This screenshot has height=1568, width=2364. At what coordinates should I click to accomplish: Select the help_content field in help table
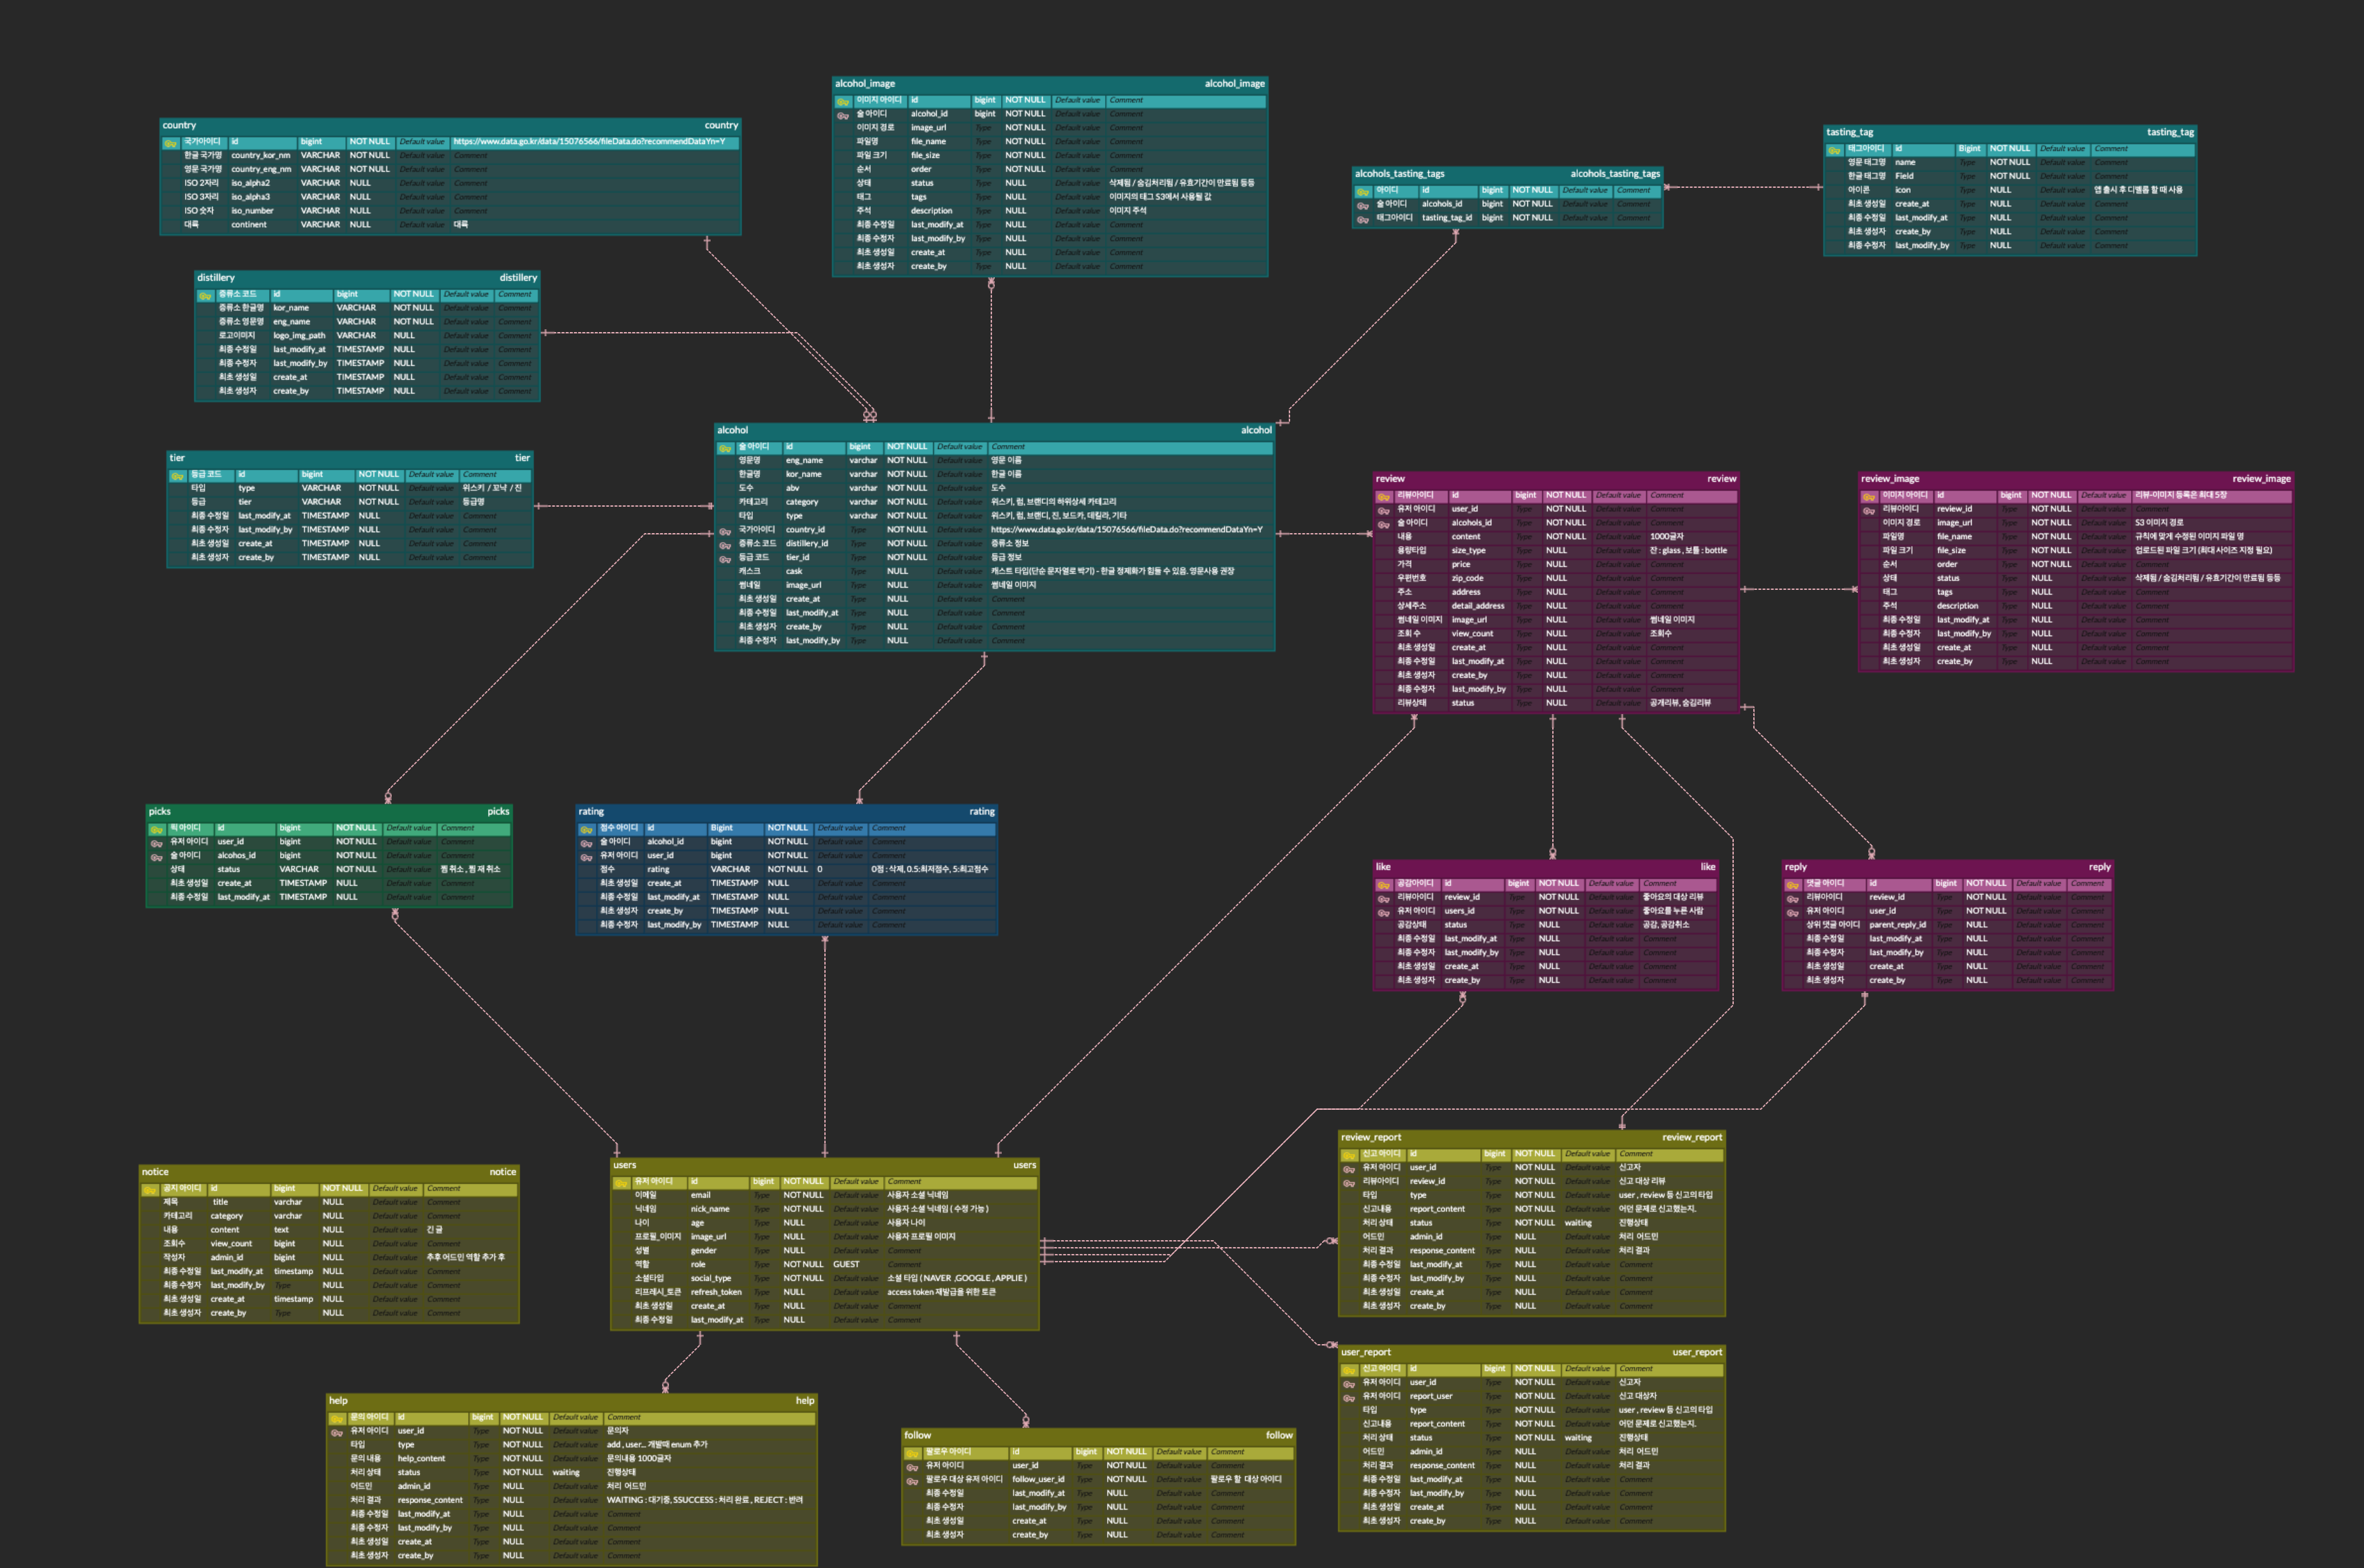point(421,1459)
